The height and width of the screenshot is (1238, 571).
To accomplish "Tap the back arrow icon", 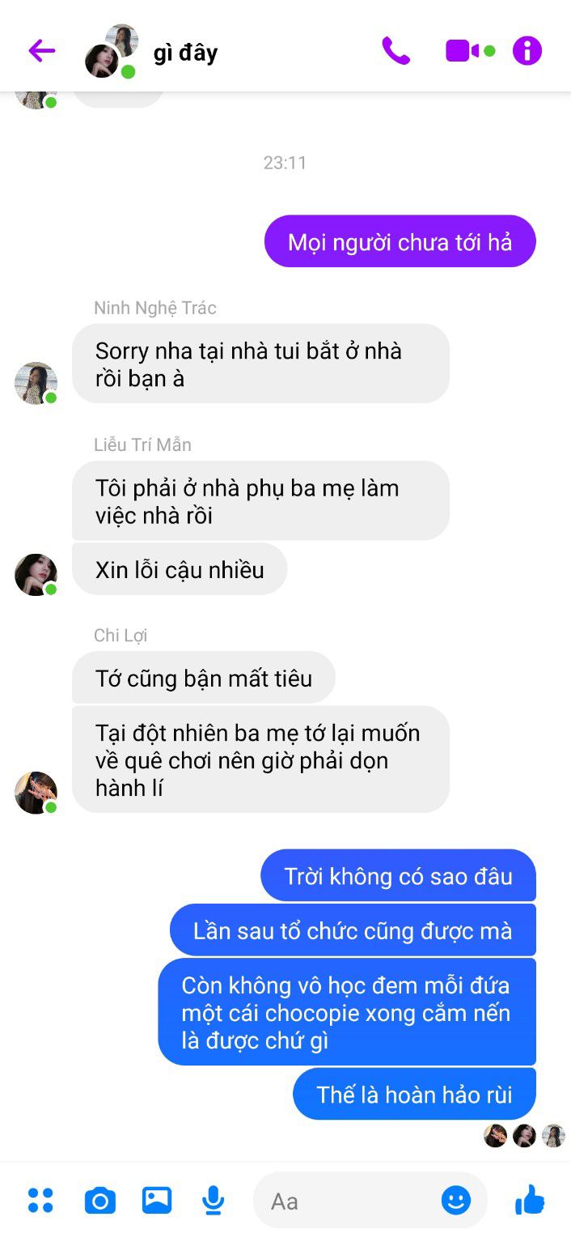I will click(41, 51).
